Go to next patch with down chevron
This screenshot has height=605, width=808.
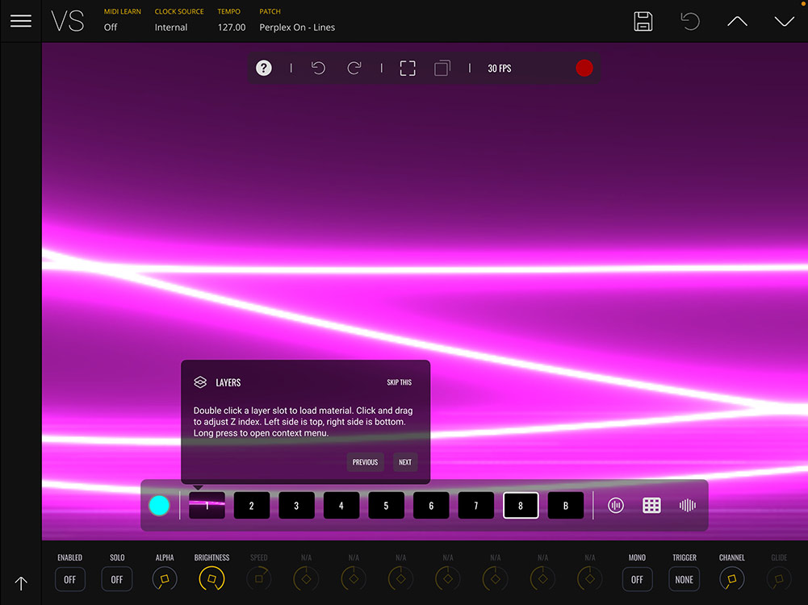click(x=784, y=22)
